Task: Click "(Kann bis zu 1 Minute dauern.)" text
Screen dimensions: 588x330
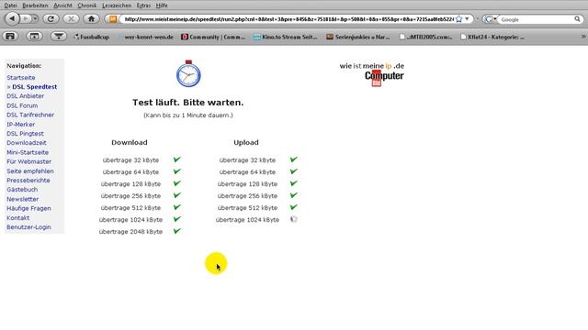Action: 188,115
